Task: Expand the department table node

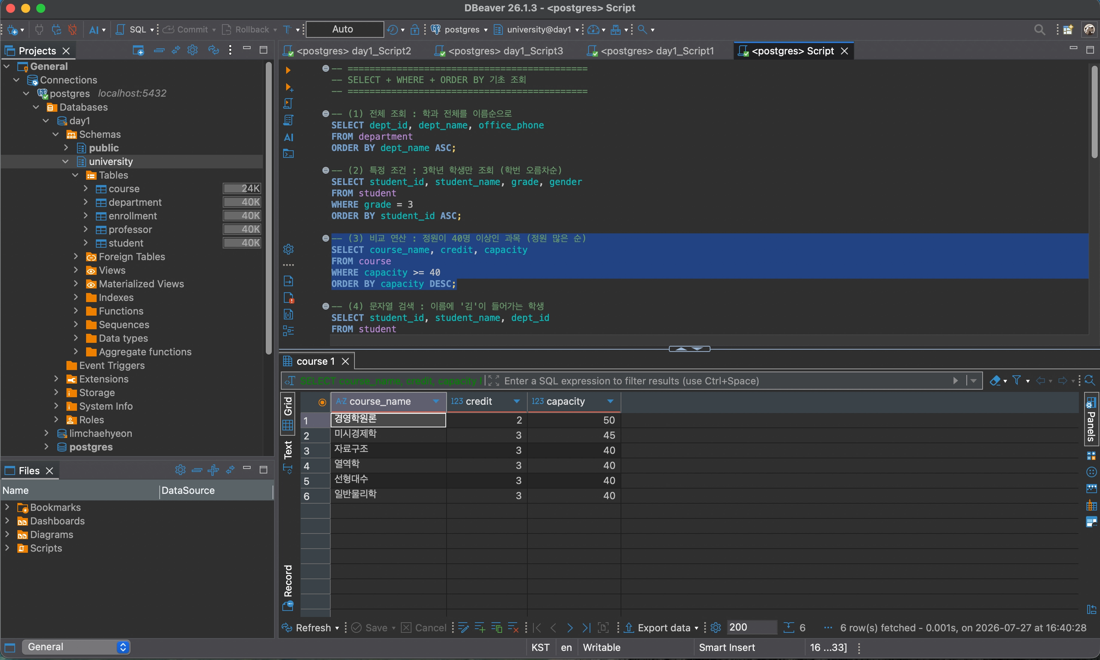Action: 86,202
